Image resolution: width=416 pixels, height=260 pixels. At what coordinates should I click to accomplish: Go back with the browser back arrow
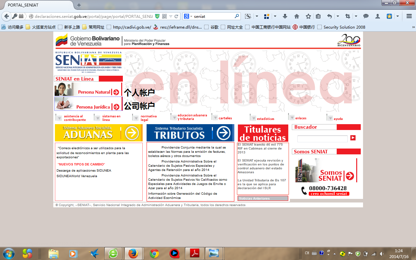[6, 16]
